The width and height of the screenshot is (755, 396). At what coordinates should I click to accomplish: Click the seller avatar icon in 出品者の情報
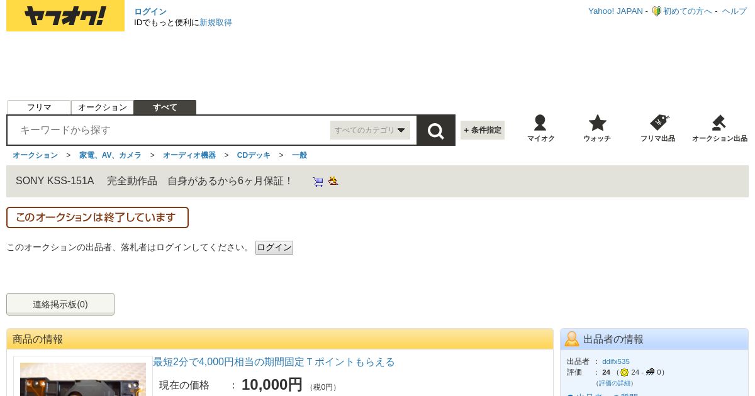tap(572, 339)
